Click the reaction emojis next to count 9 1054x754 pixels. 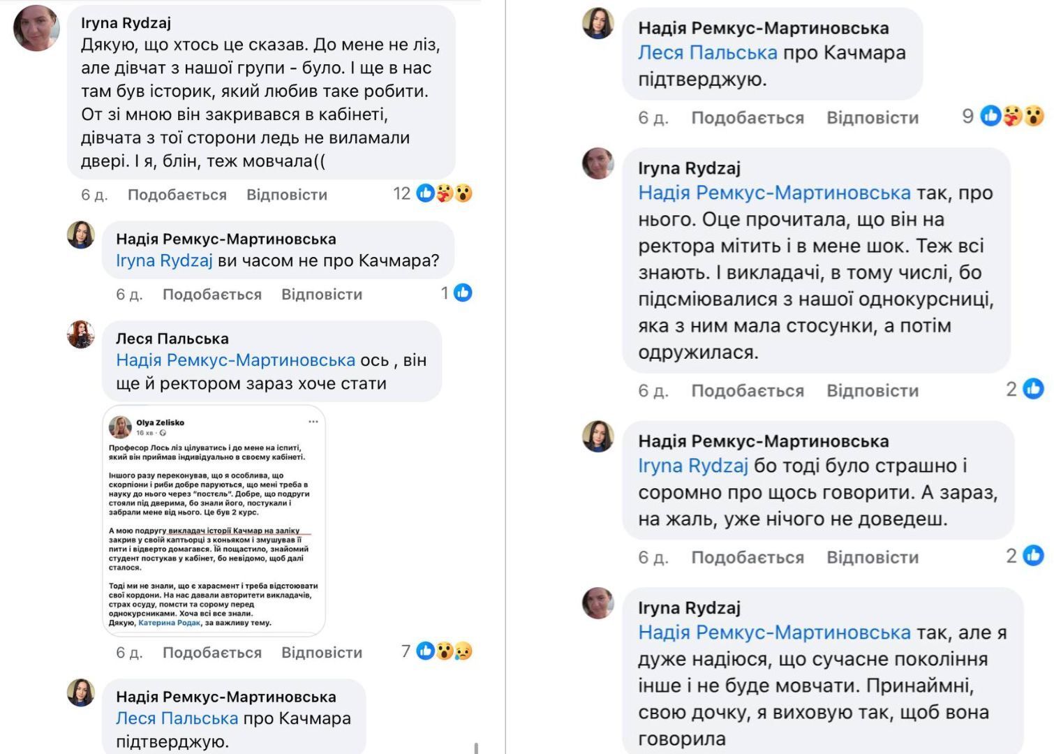click(x=1012, y=116)
